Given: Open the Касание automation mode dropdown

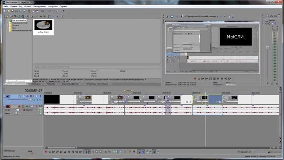Looking at the screenshot, I should [x=37, y=110].
